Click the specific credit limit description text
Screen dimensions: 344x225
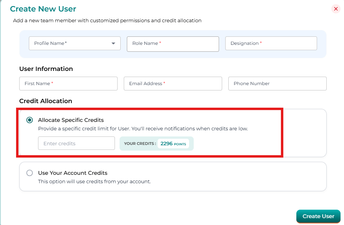(x=143, y=128)
